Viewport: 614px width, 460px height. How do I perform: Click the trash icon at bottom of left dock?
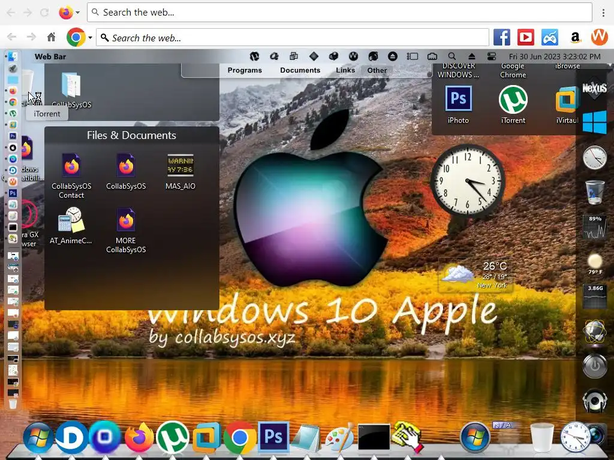pyautogui.click(x=13, y=404)
